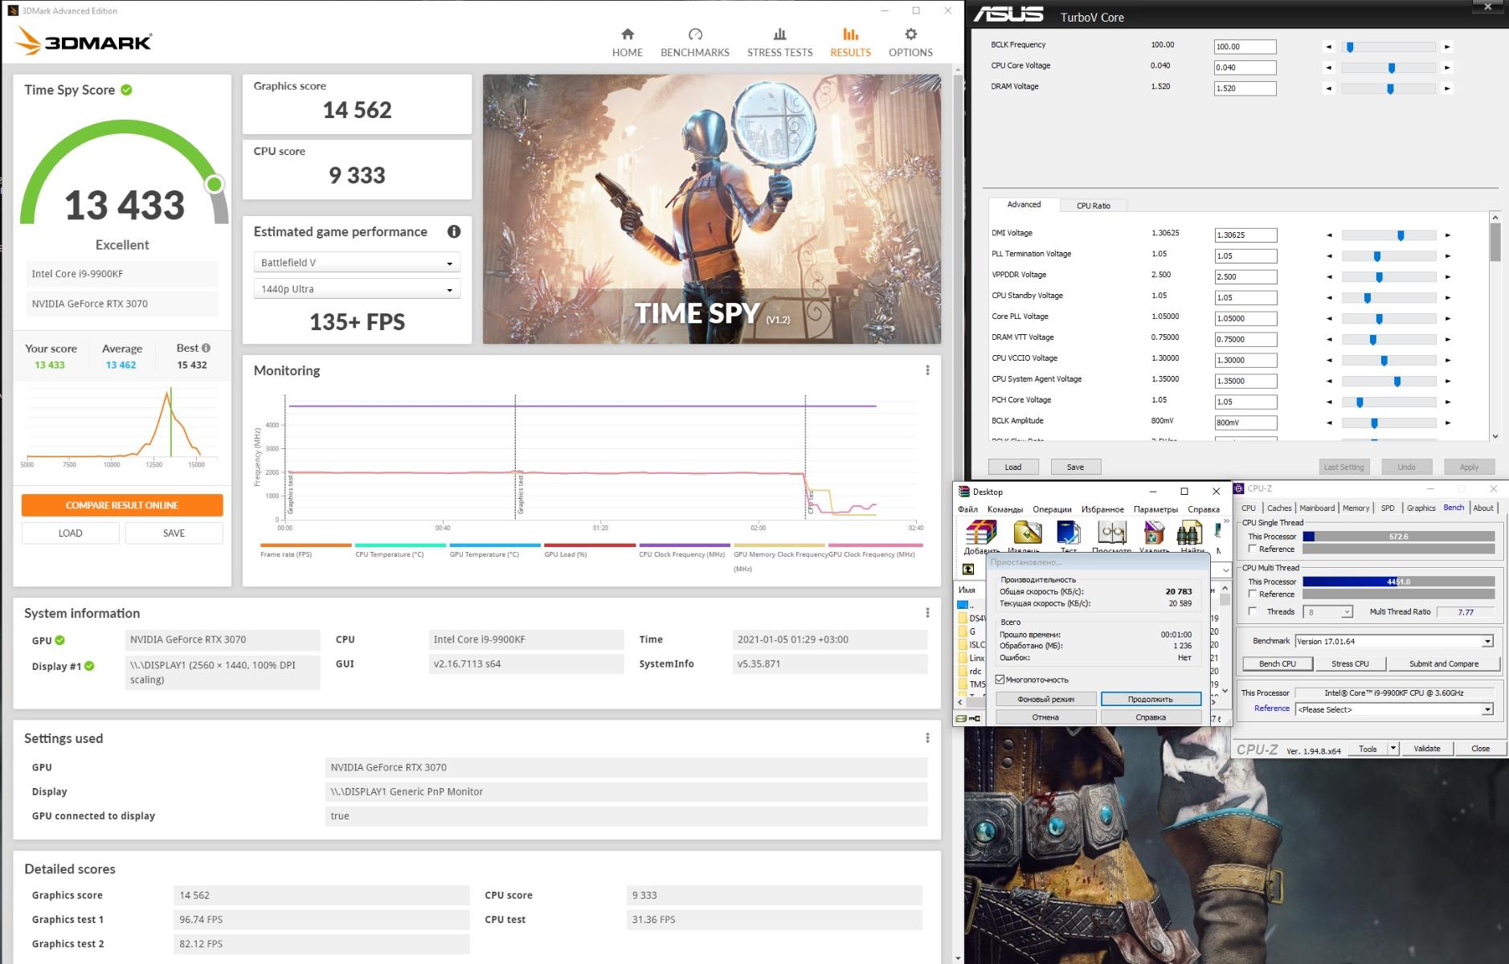Viewport: 1509px width, 964px height.
Task: Click the Validate button in CPU-Z
Action: [x=1426, y=749]
